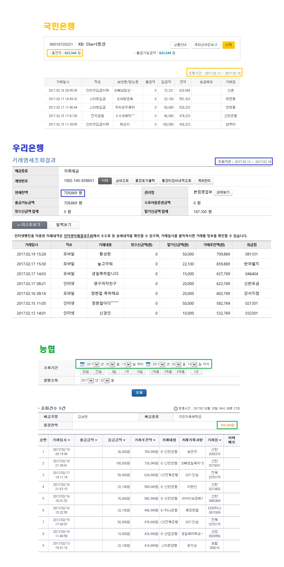Click the yellow 이체 button in 국민은행
284x567 pixels.
[229, 45]
